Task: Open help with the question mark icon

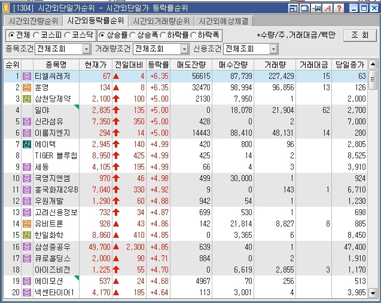Action: point(339,8)
